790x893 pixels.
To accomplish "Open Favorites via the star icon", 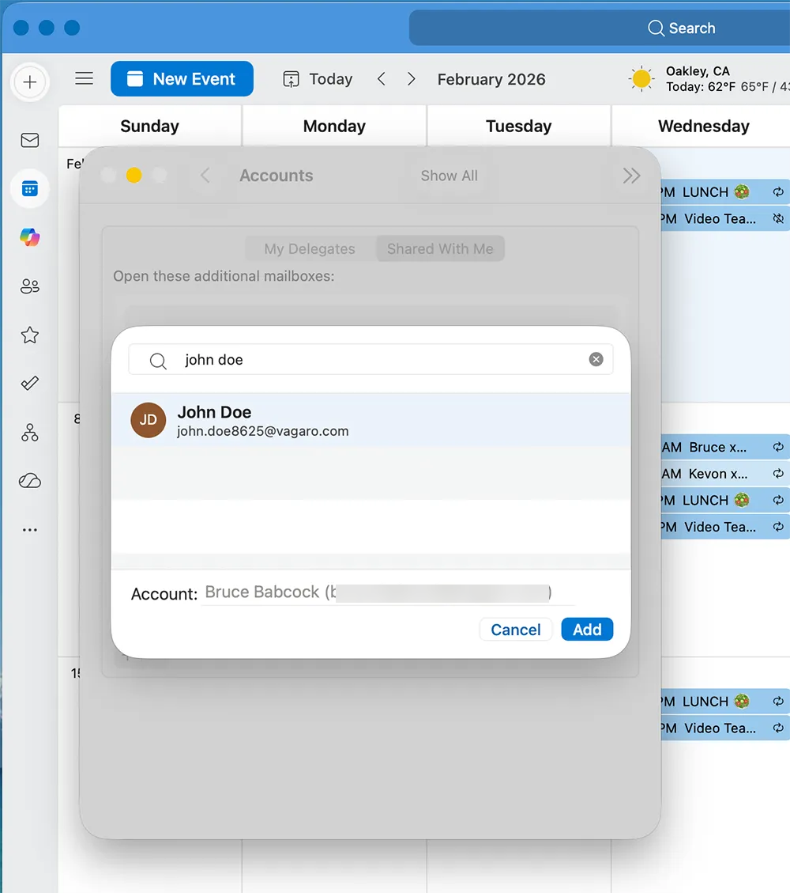I will pyautogui.click(x=29, y=335).
